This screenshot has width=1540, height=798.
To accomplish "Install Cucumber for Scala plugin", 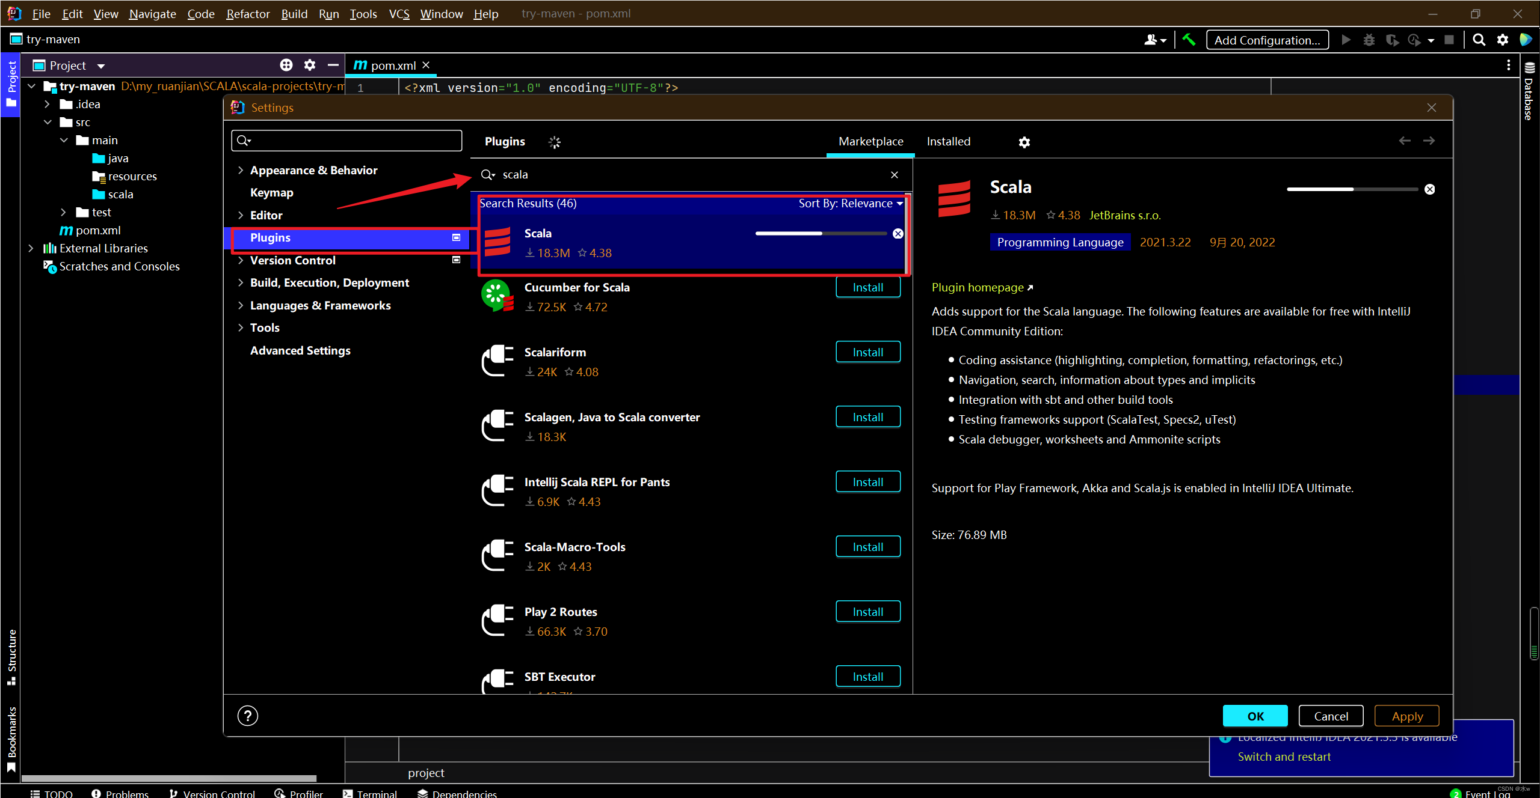I will click(x=867, y=287).
